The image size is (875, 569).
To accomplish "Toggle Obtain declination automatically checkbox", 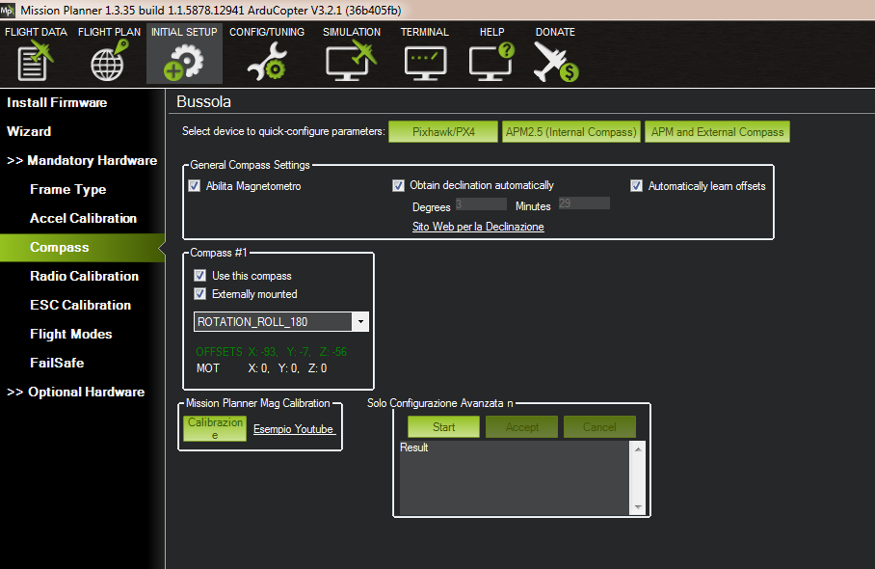I will point(398,185).
